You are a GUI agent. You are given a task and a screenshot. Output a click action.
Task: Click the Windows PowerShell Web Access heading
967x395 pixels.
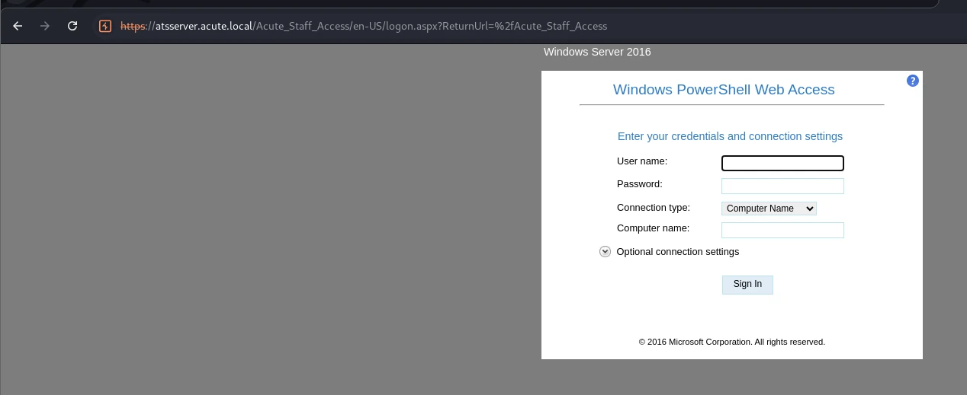click(724, 90)
